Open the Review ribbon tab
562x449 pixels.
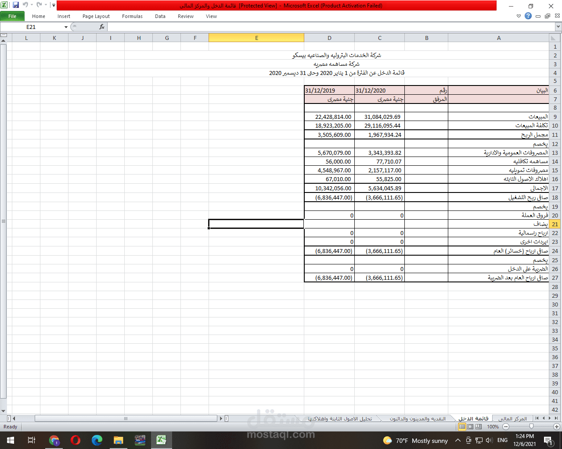186,16
